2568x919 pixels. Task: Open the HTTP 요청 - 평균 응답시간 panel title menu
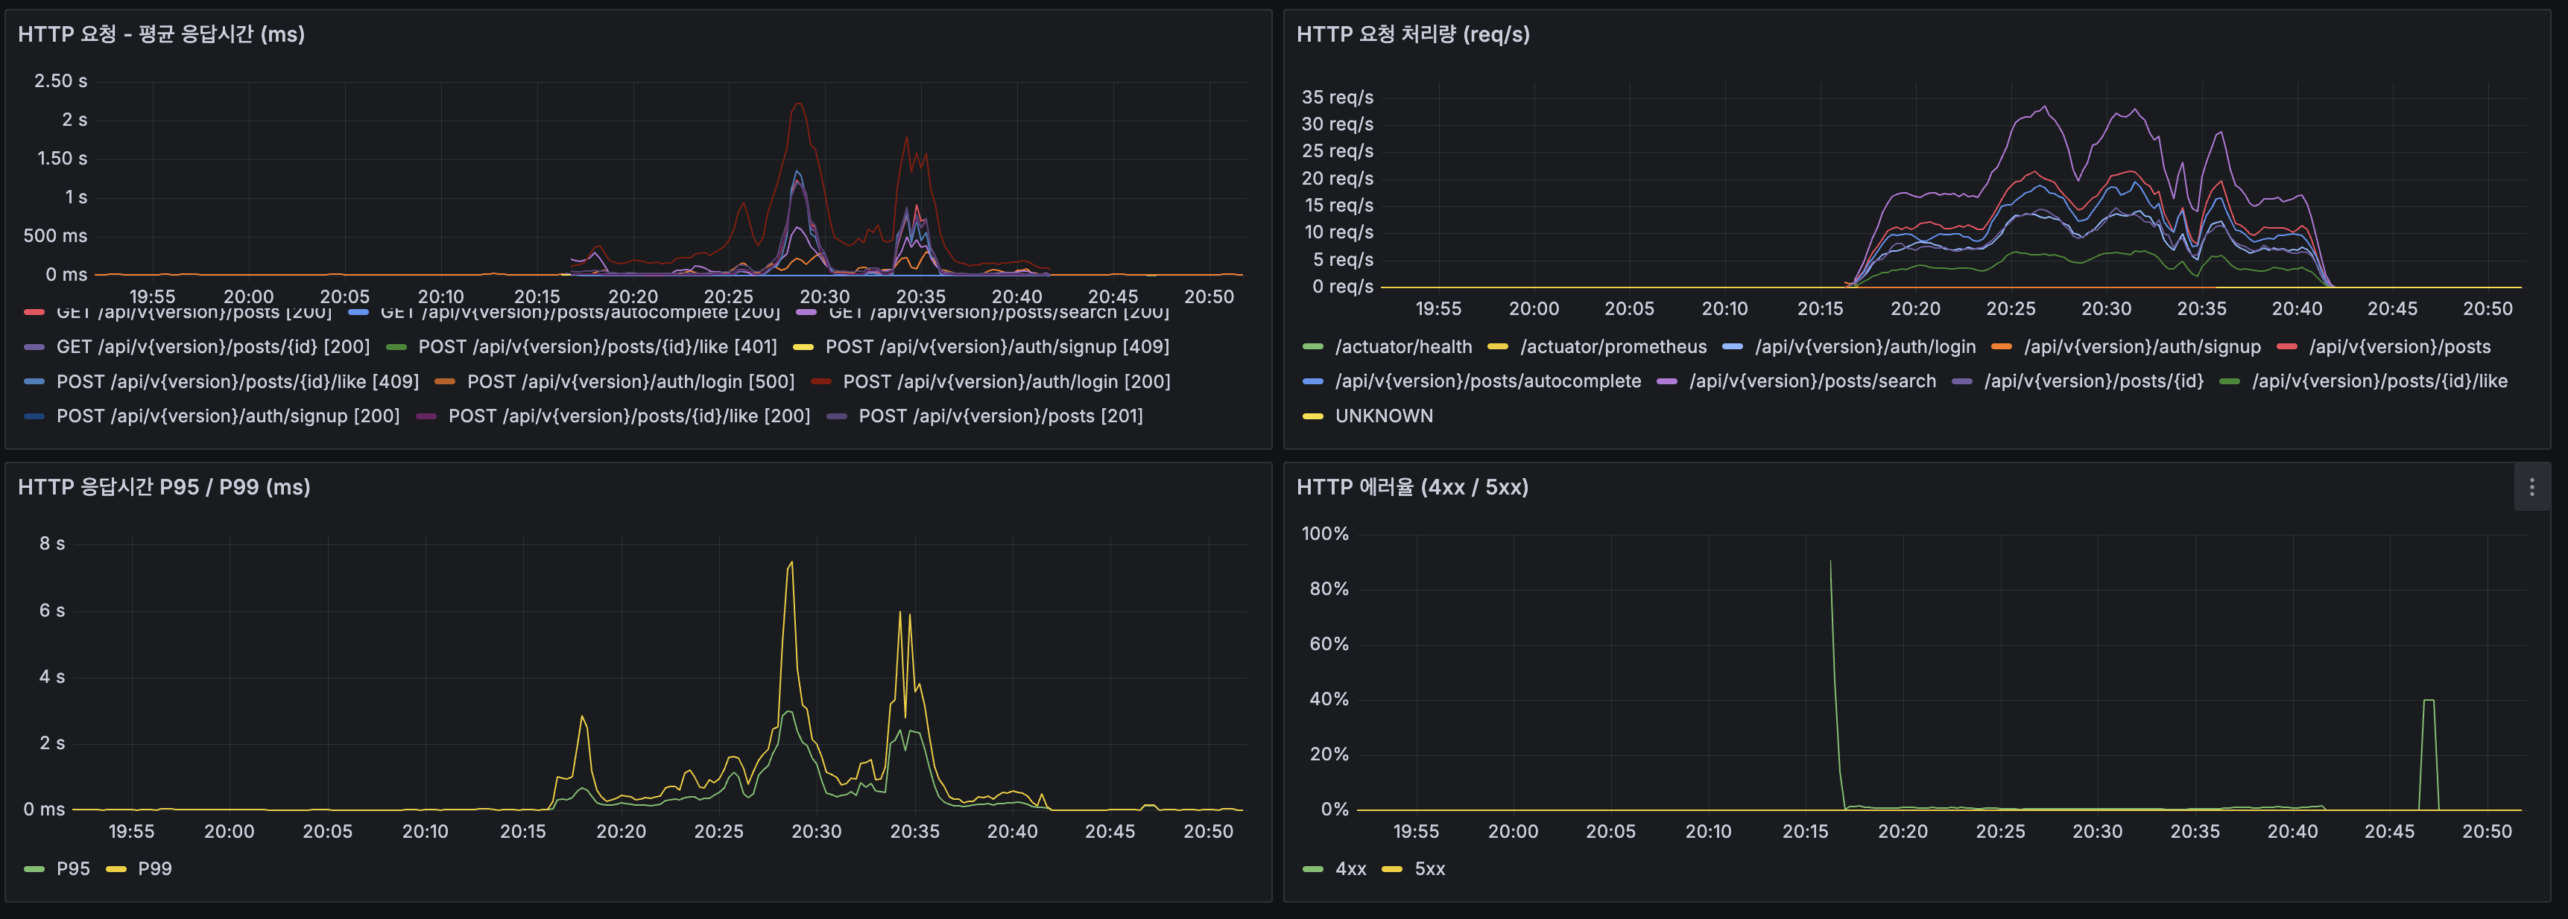(159, 34)
